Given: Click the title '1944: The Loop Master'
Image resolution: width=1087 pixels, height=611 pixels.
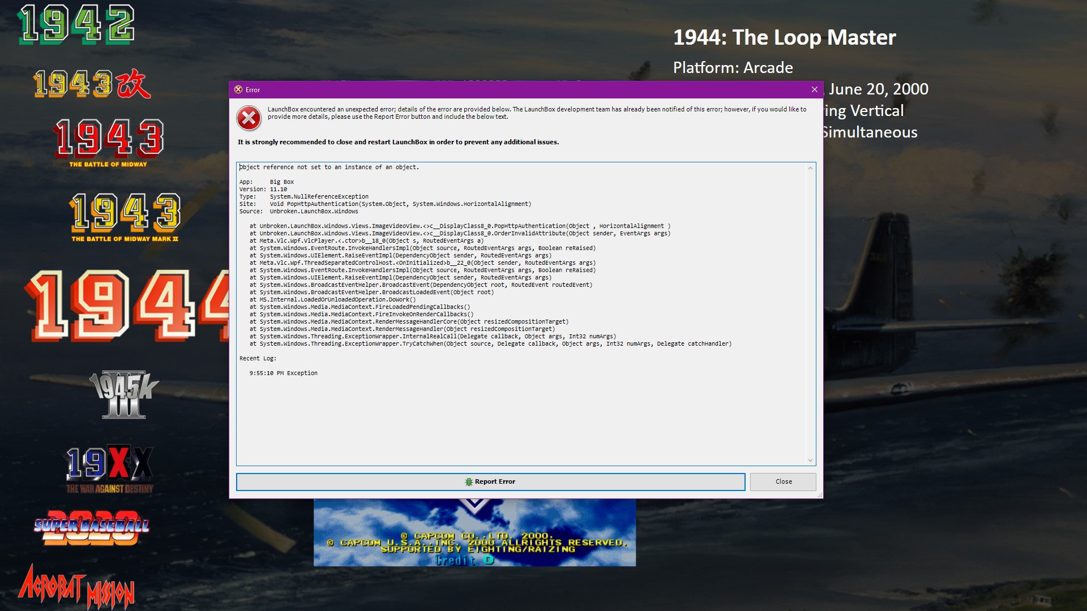Looking at the screenshot, I should click(x=784, y=37).
